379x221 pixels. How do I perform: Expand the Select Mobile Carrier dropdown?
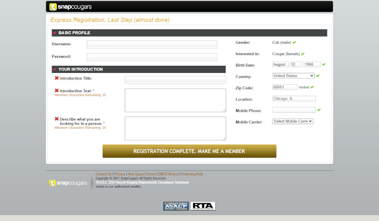point(293,121)
